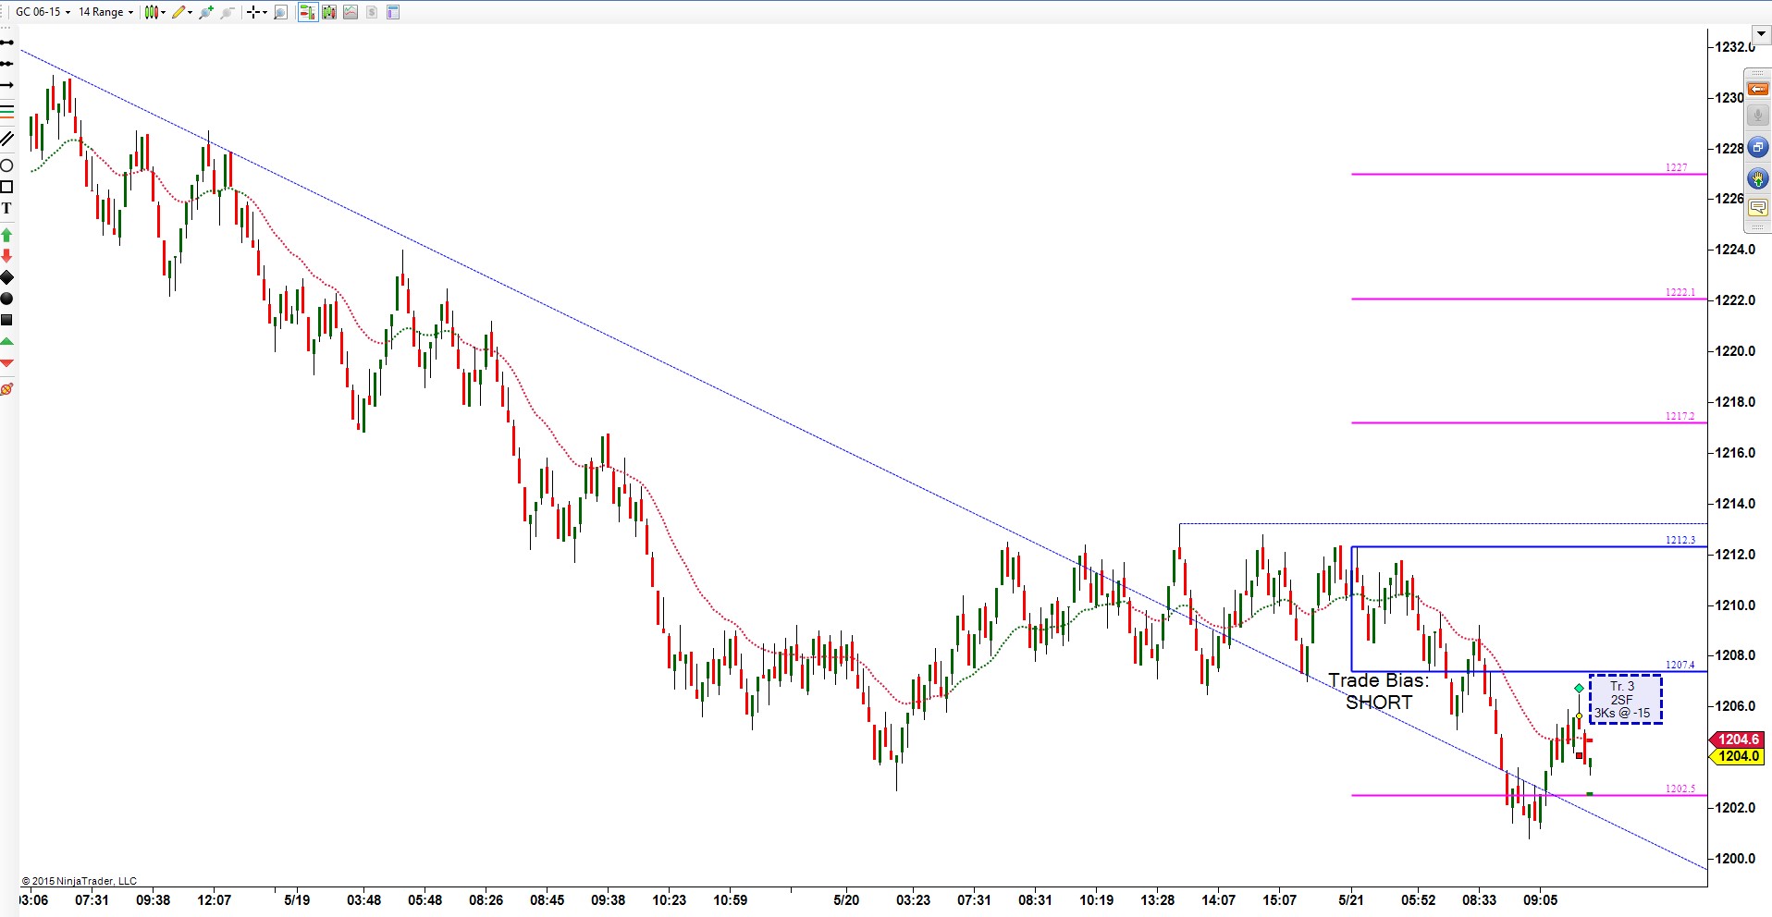Select the black diamond marker tool
This screenshot has height=917, width=1772.
pyautogui.click(x=6, y=277)
